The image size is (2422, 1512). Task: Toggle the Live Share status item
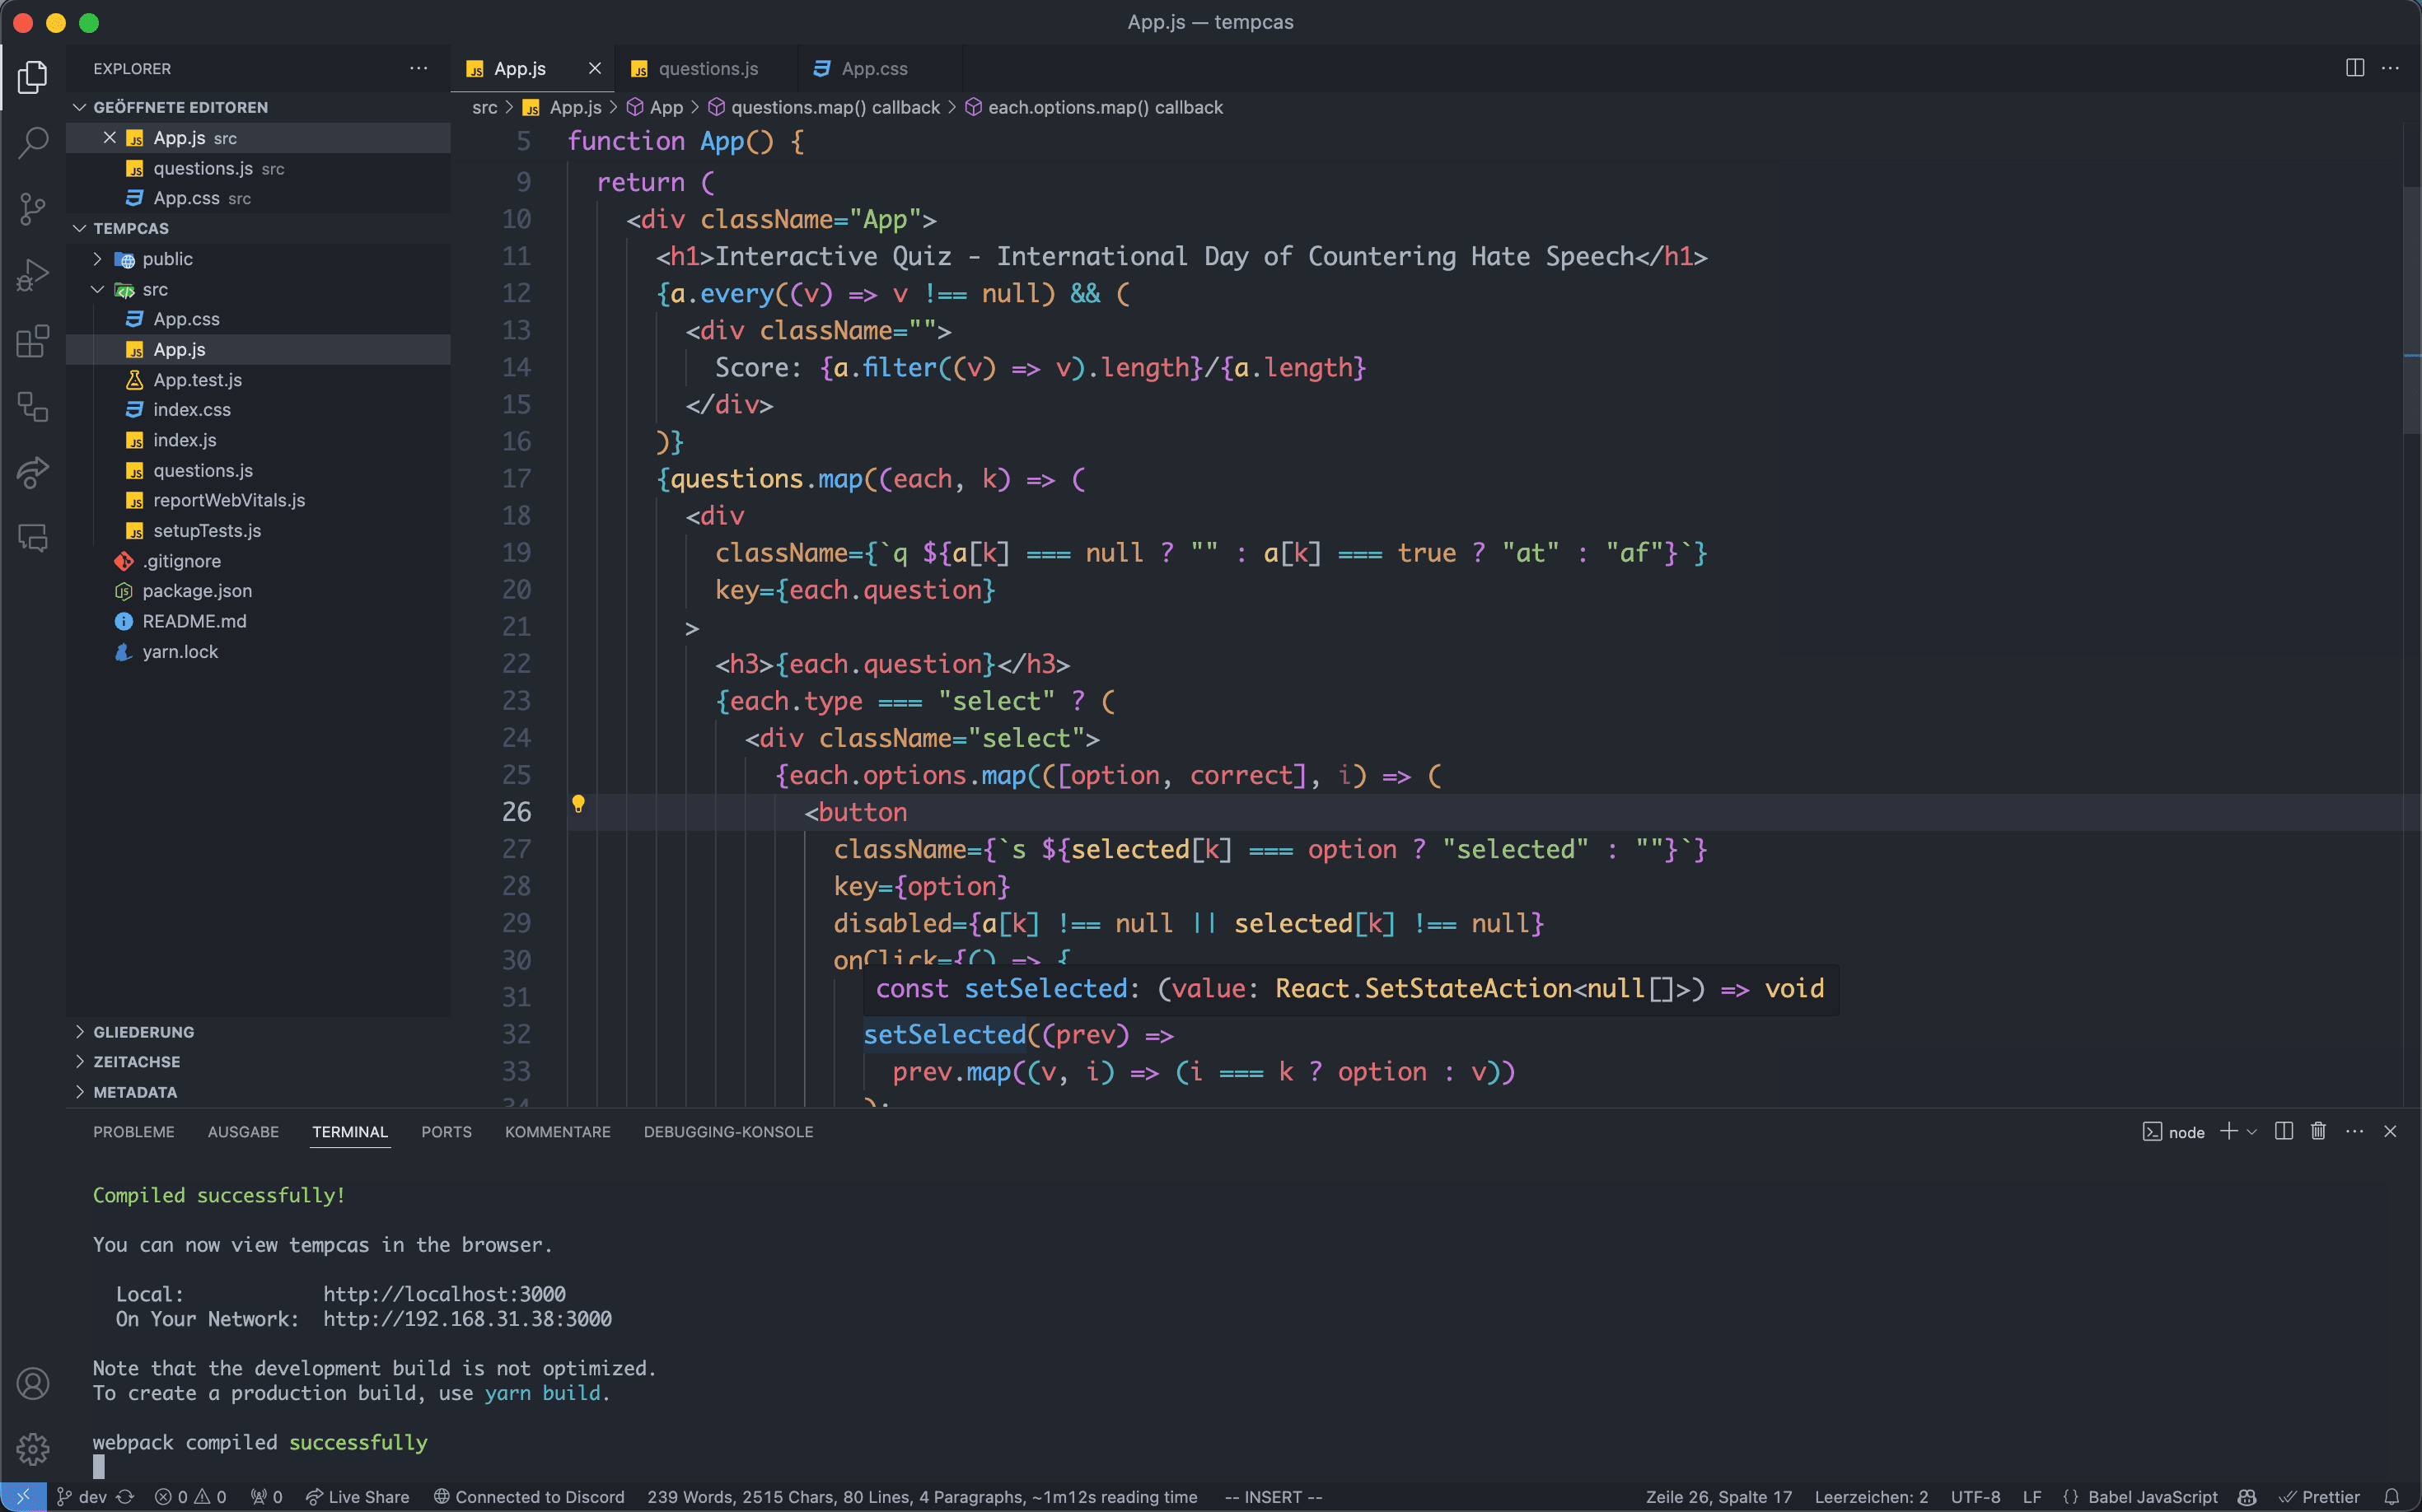point(358,1497)
